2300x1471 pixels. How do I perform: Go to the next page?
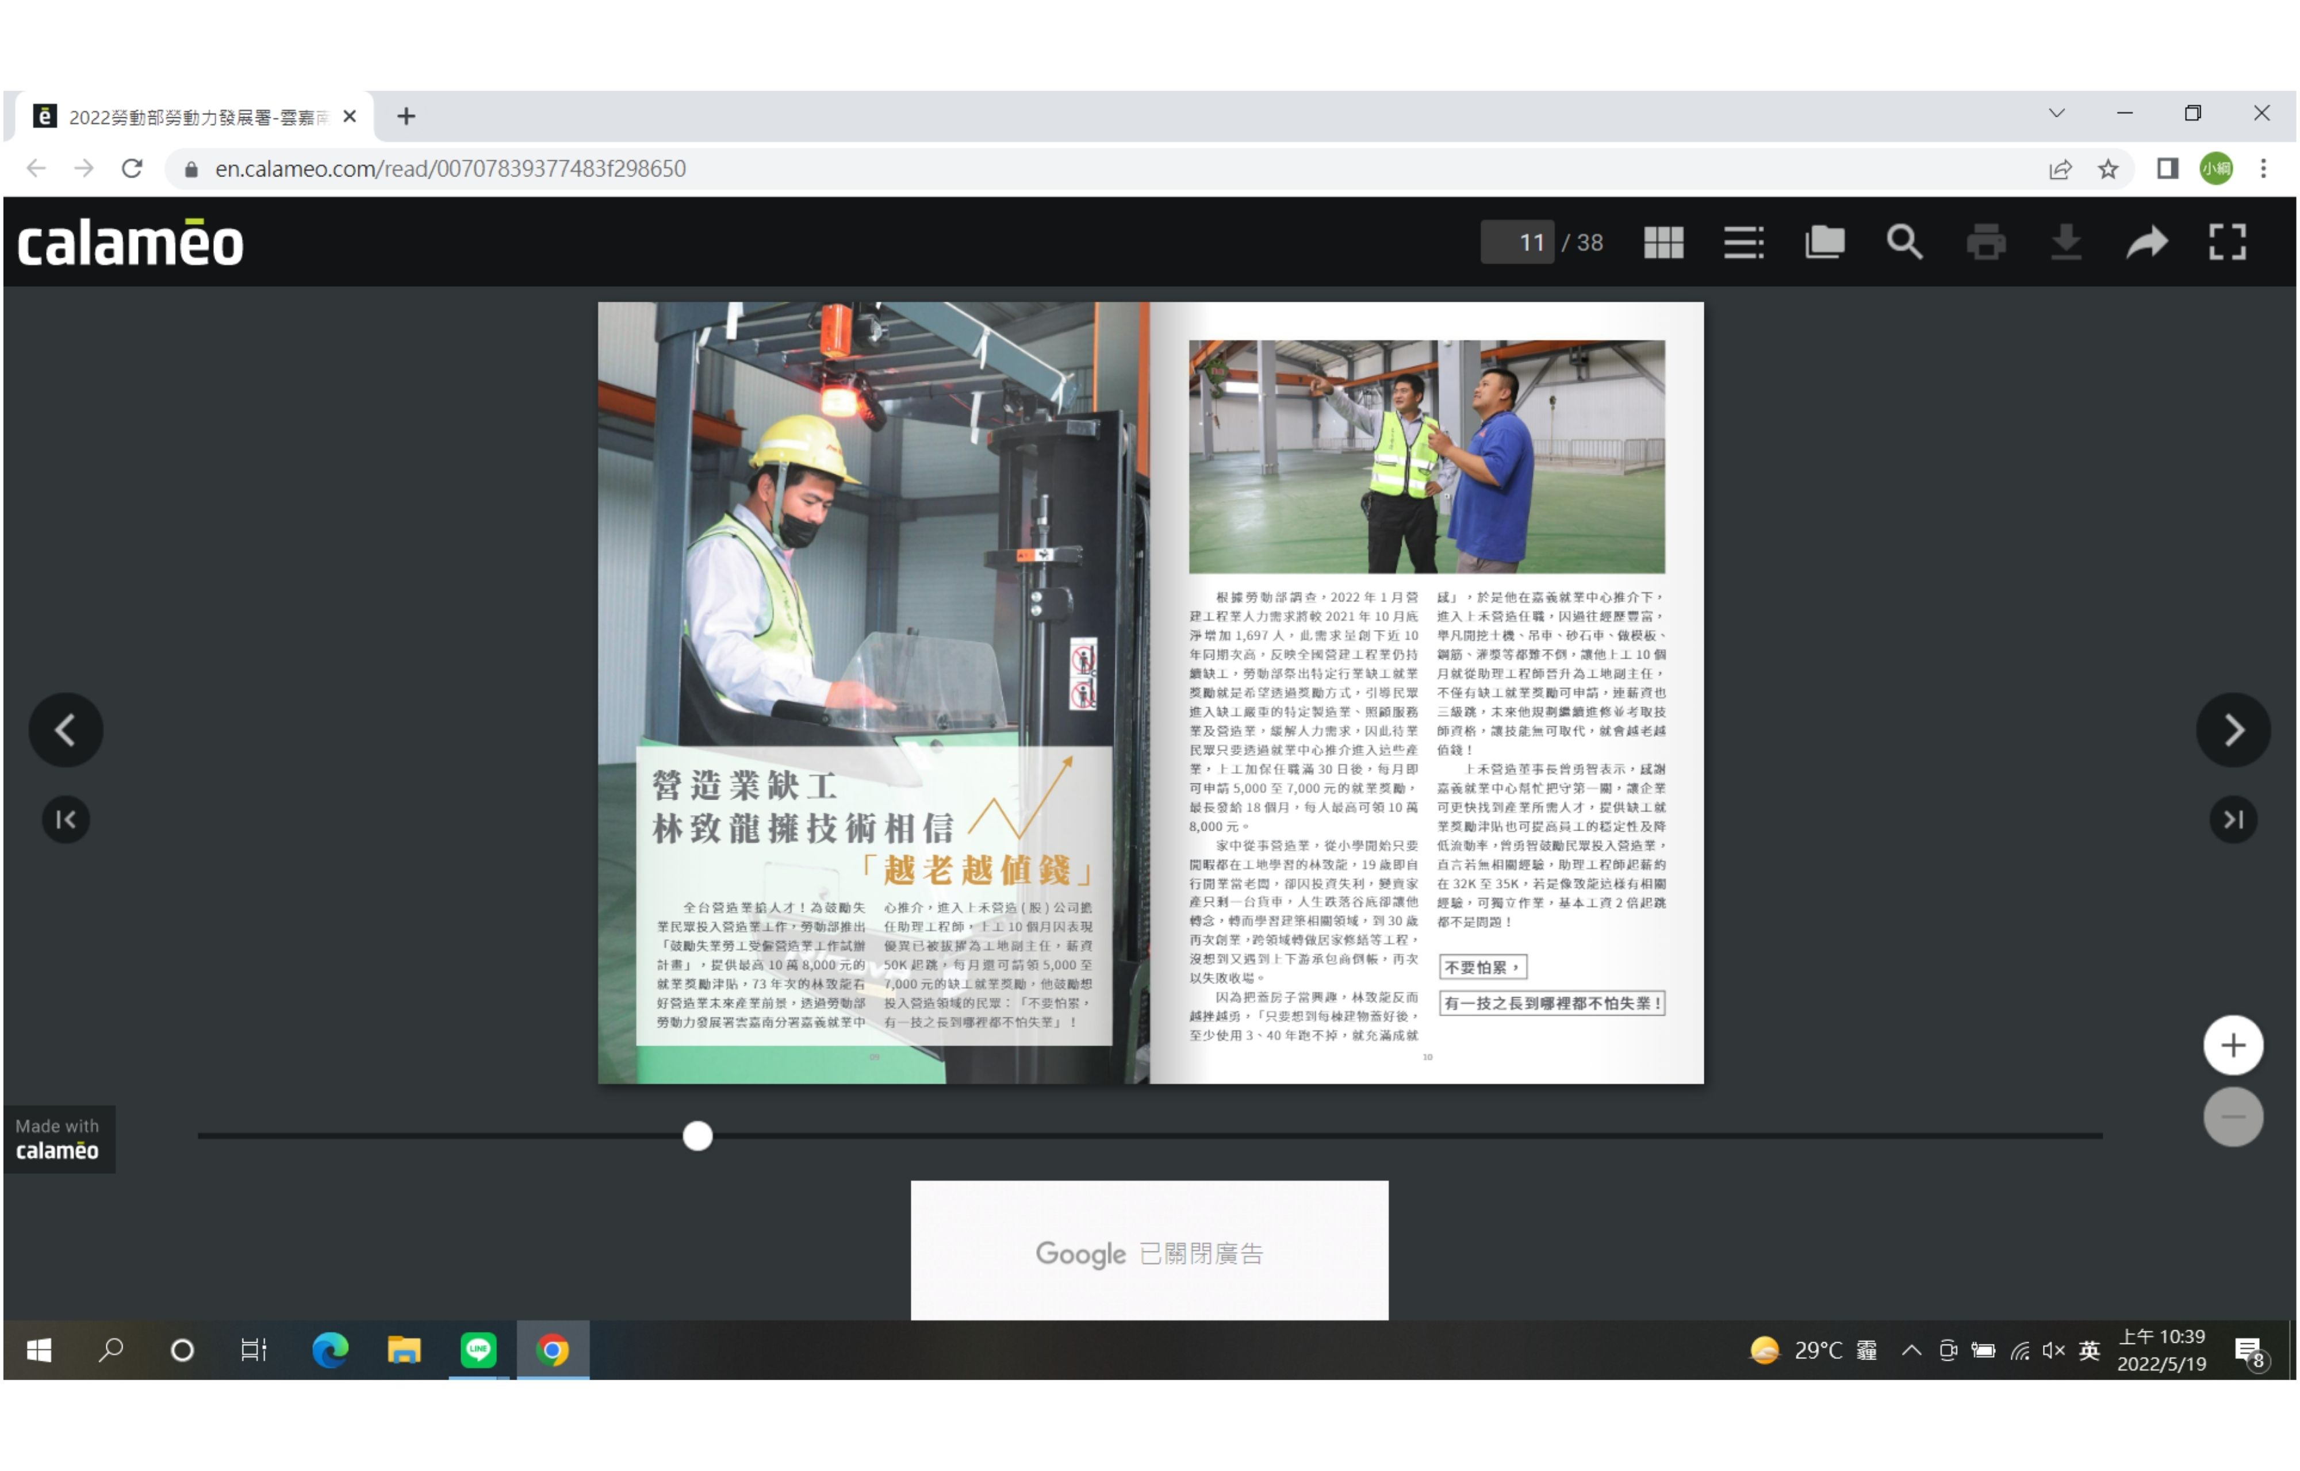[2233, 730]
